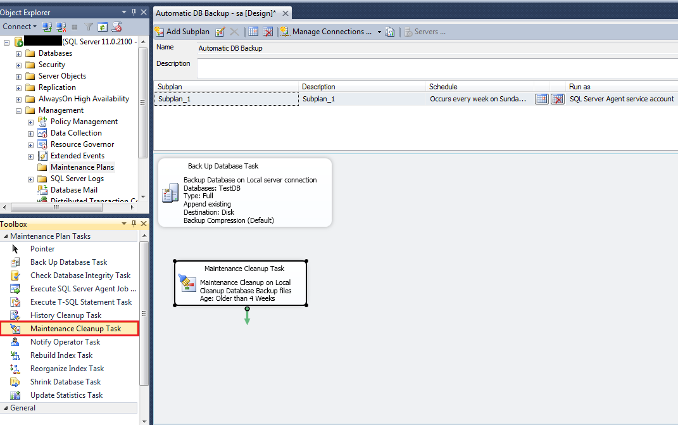Click the Add Subplan button

pos(182,32)
